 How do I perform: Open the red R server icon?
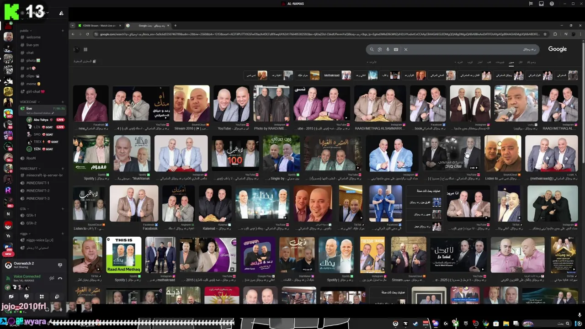[x=8, y=190]
